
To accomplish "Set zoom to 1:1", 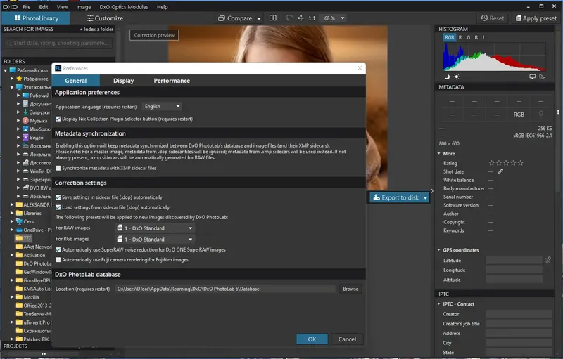I will click(x=312, y=18).
